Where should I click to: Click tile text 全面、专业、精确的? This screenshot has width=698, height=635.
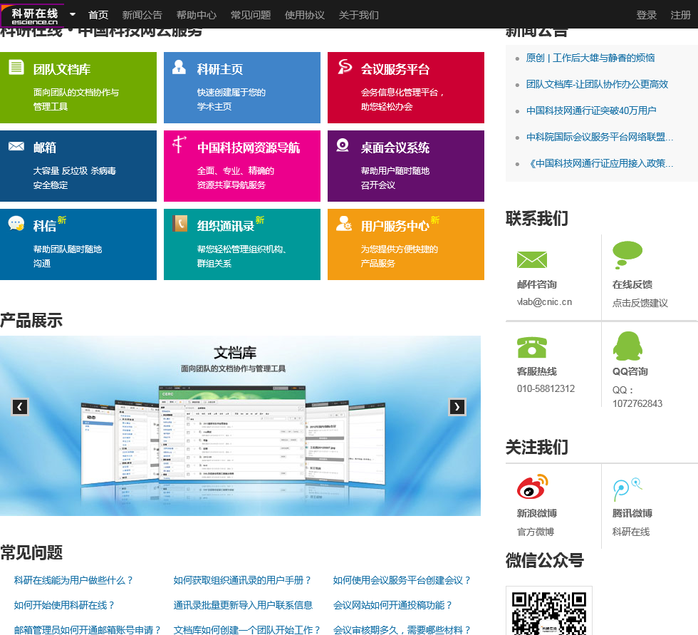point(236,171)
